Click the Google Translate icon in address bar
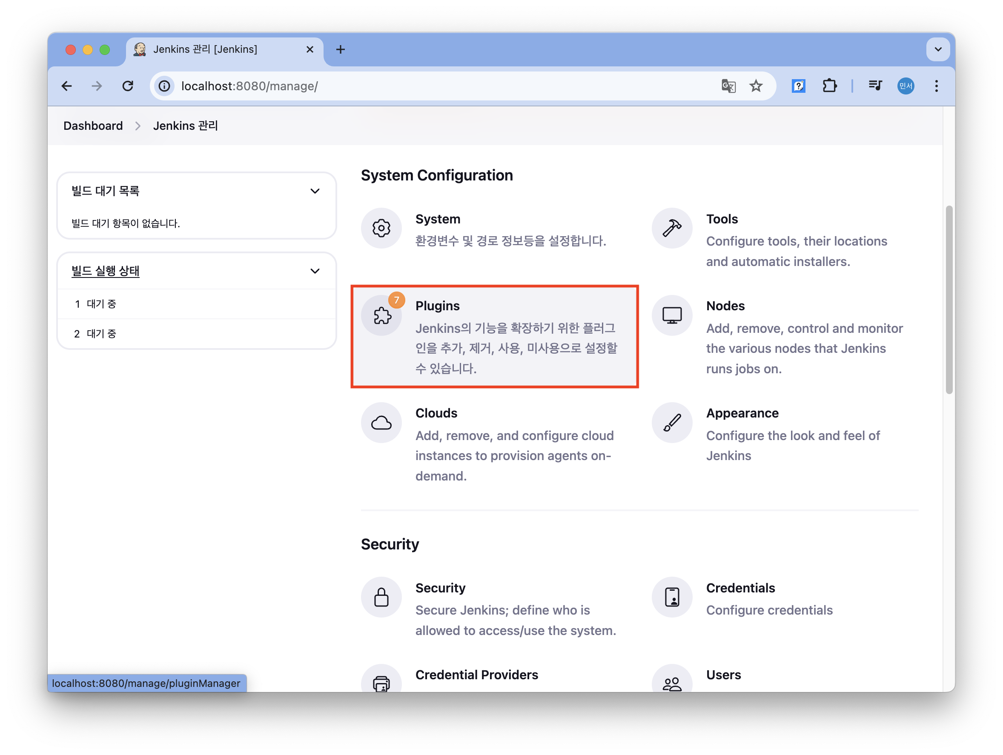The width and height of the screenshot is (1003, 755). pos(728,86)
